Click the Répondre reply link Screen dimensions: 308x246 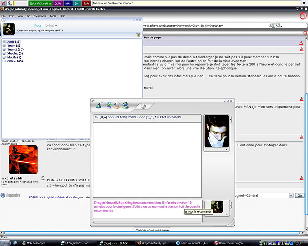13,196
